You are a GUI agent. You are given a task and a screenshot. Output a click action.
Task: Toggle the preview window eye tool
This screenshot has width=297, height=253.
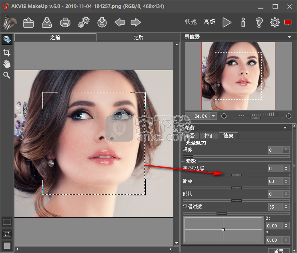tap(7, 39)
